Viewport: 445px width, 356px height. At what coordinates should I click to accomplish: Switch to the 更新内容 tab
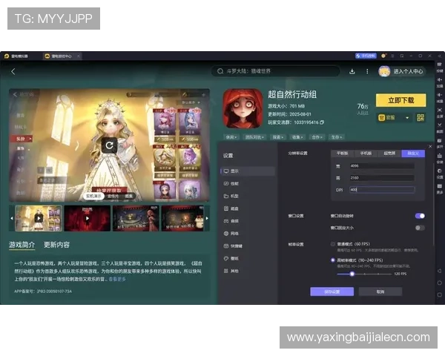pos(56,245)
